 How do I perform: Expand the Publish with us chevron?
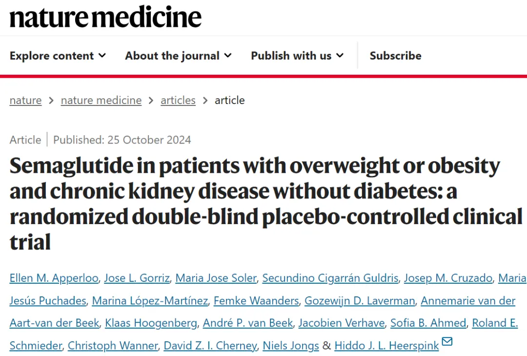[x=340, y=56]
